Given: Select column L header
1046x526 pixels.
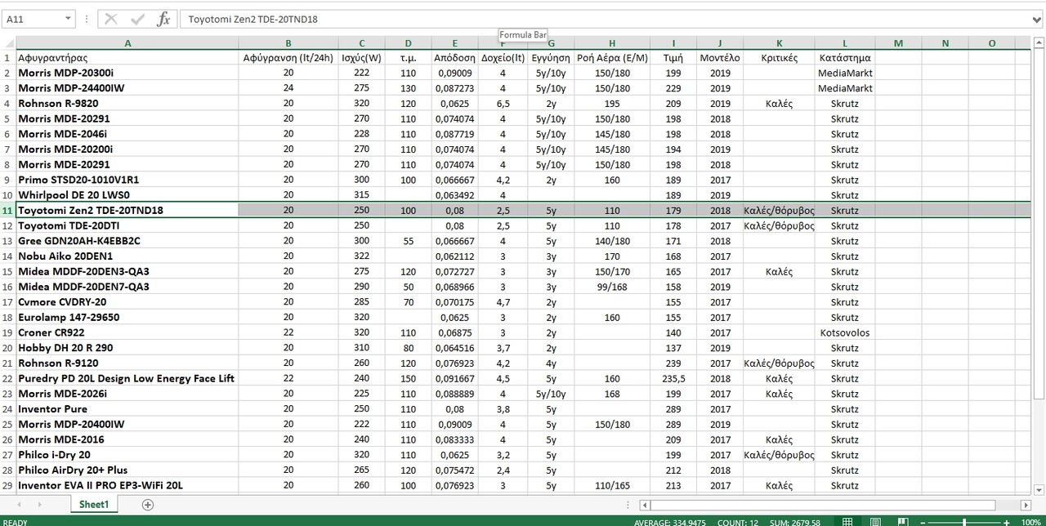Looking at the screenshot, I should click(845, 43).
